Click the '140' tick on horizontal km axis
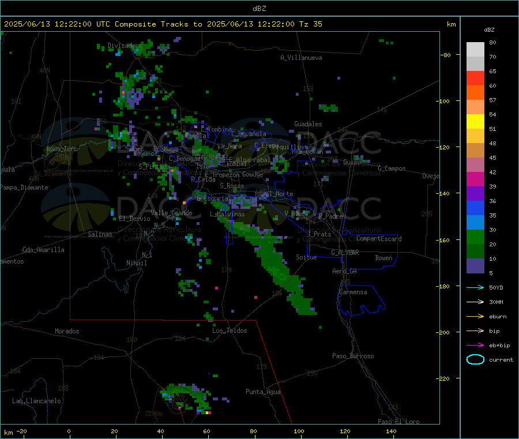 coord(391,431)
